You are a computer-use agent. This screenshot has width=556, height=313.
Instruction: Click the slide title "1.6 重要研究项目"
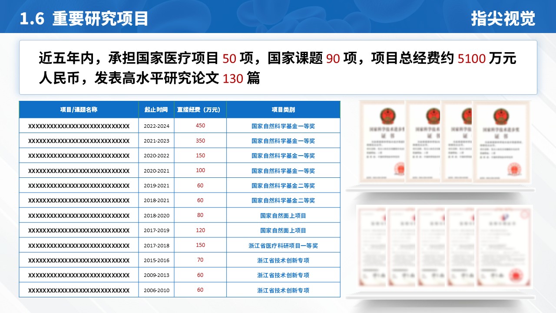(x=84, y=19)
